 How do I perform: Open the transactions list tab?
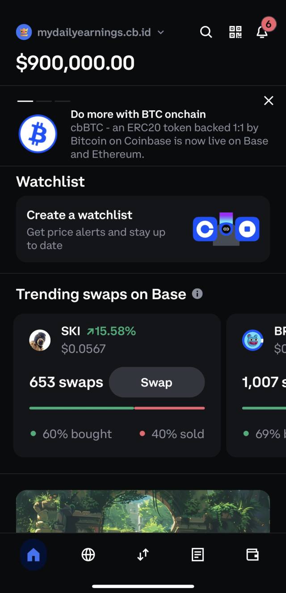[x=198, y=555]
